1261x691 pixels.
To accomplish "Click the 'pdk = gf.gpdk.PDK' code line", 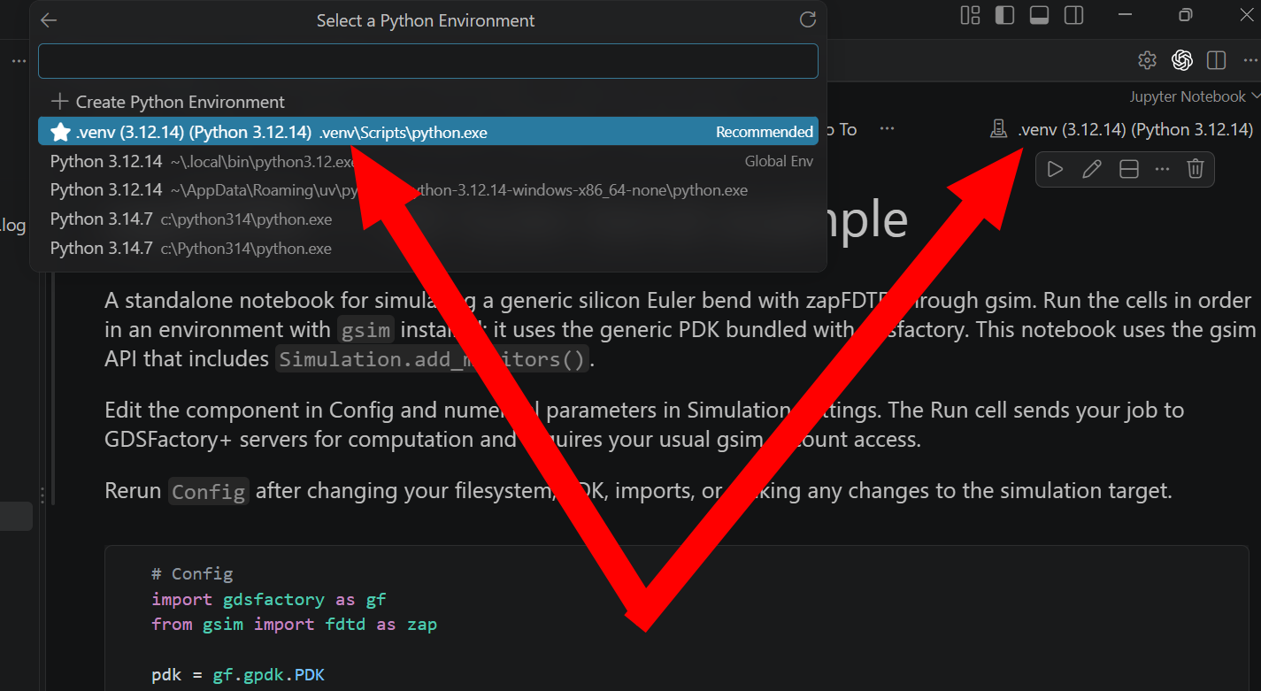I will pyautogui.click(x=238, y=675).
